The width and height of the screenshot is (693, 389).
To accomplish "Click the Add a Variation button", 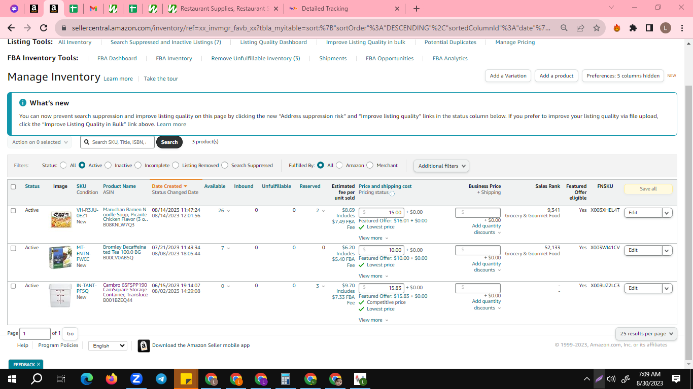I will tap(508, 76).
